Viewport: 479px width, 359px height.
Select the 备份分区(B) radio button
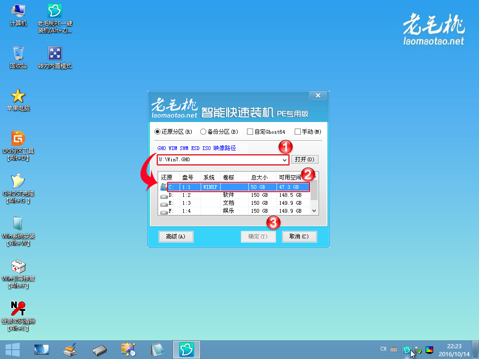pos(203,132)
